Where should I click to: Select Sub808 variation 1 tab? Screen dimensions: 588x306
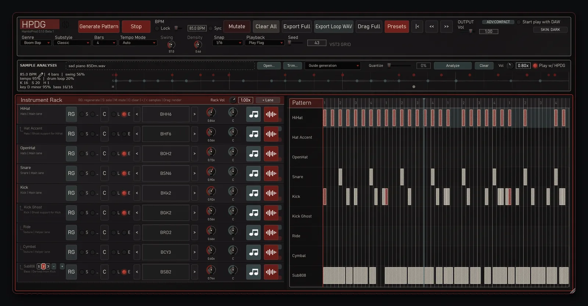(39, 266)
